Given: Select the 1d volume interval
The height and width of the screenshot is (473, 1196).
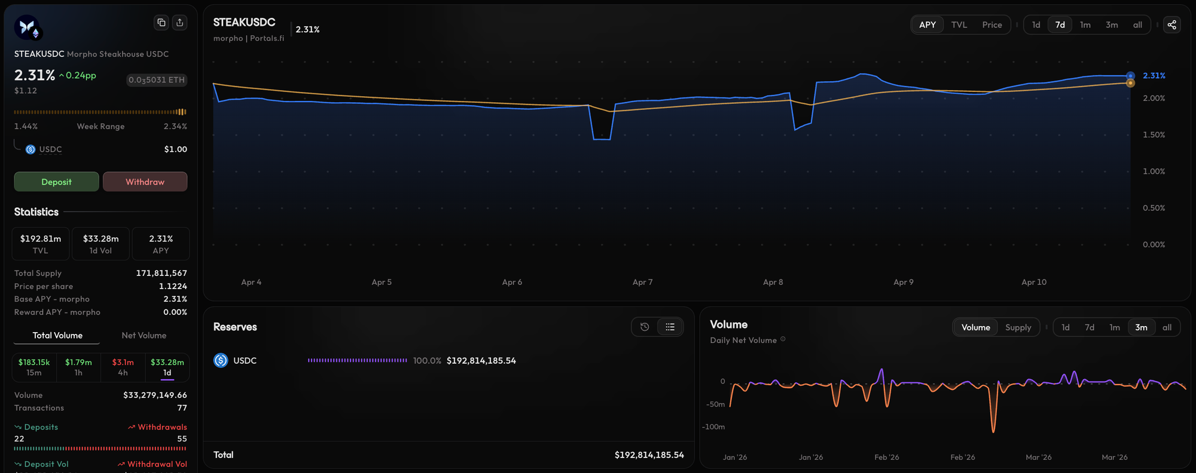Looking at the screenshot, I should [167, 367].
